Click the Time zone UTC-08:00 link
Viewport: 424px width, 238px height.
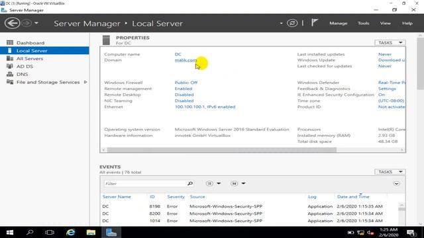click(x=392, y=100)
